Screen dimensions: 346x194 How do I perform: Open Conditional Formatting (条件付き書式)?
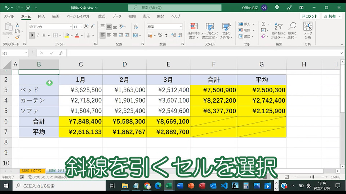194,31
